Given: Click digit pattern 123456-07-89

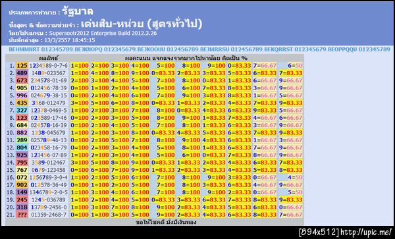Looking at the screenshot, I should coord(49,155).
